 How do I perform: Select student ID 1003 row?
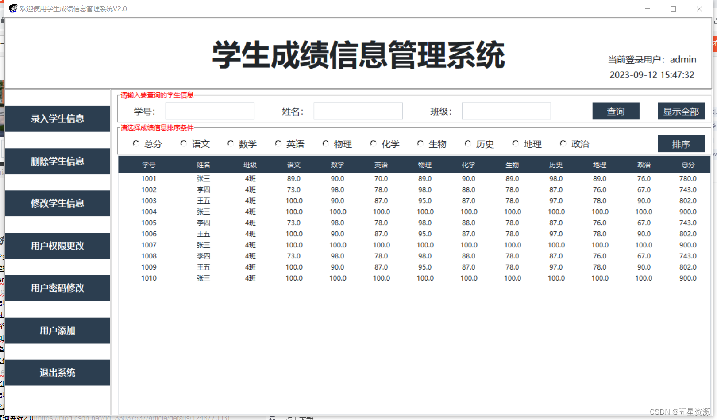[414, 201]
